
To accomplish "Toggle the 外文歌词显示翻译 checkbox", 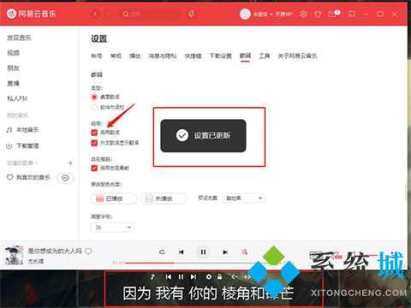I will [x=94, y=143].
